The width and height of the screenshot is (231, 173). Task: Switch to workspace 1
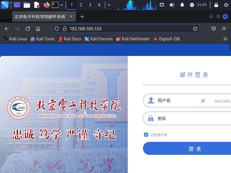72,5
